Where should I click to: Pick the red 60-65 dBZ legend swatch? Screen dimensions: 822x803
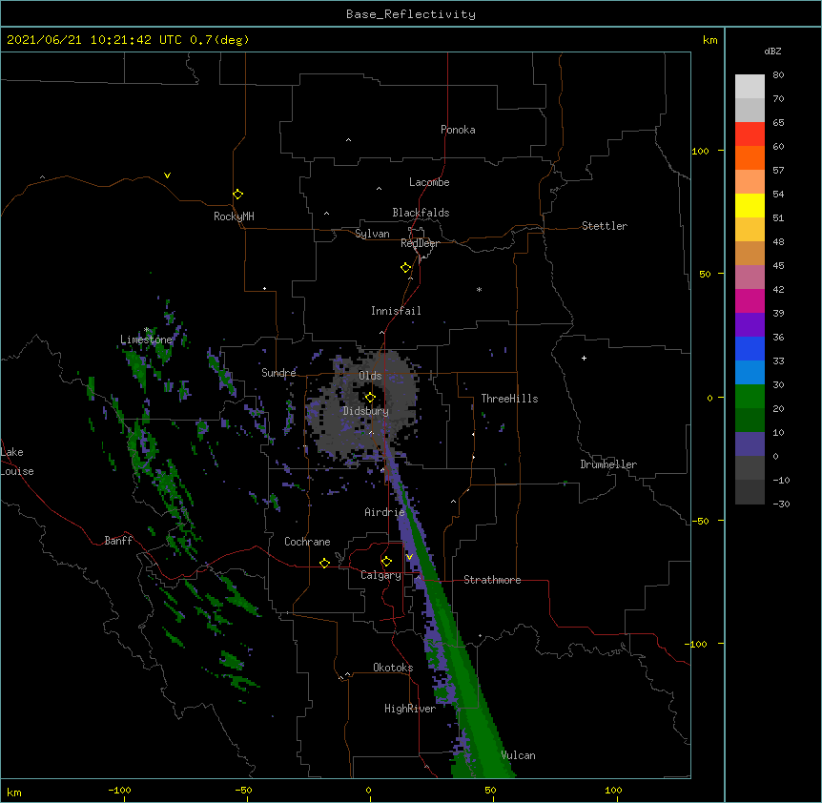tap(750, 134)
